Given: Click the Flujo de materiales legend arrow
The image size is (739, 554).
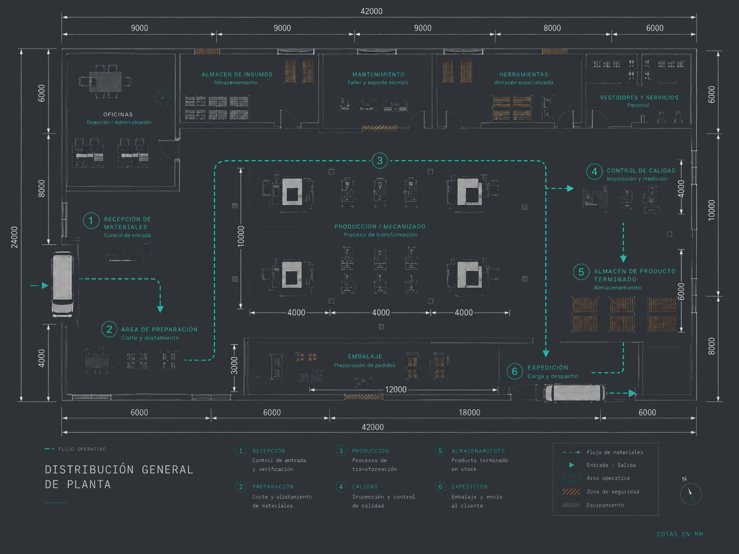Looking at the screenshot, I should click(x=571, y=452).
